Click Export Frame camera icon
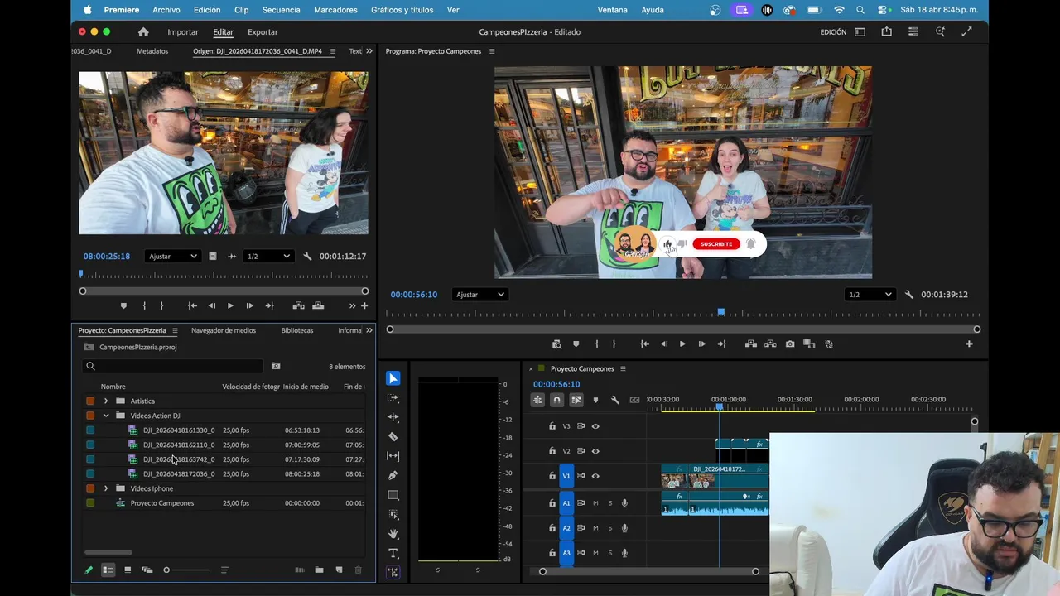The image size is (1060, 596). (790, 344)
